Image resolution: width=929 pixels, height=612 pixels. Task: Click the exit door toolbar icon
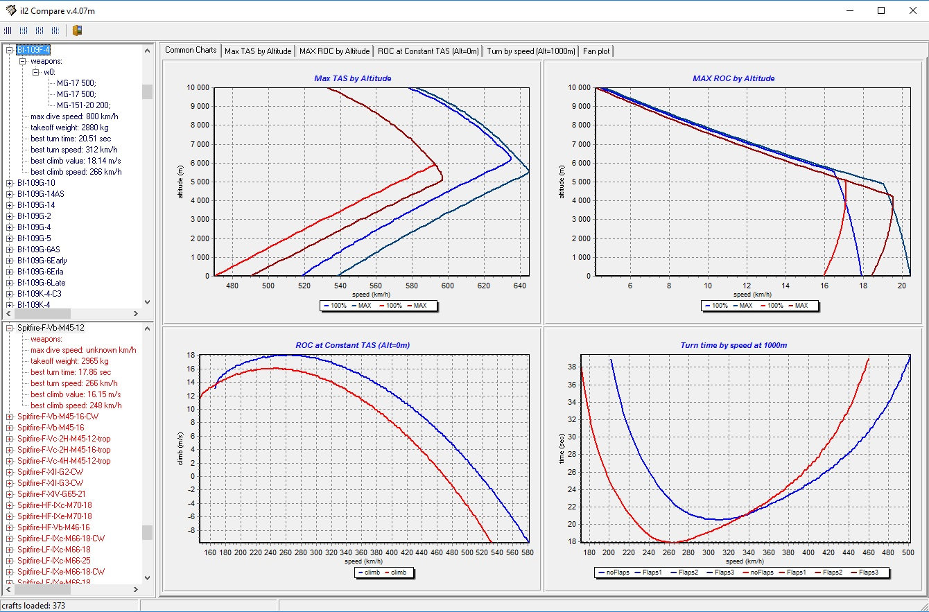point(77,30)
